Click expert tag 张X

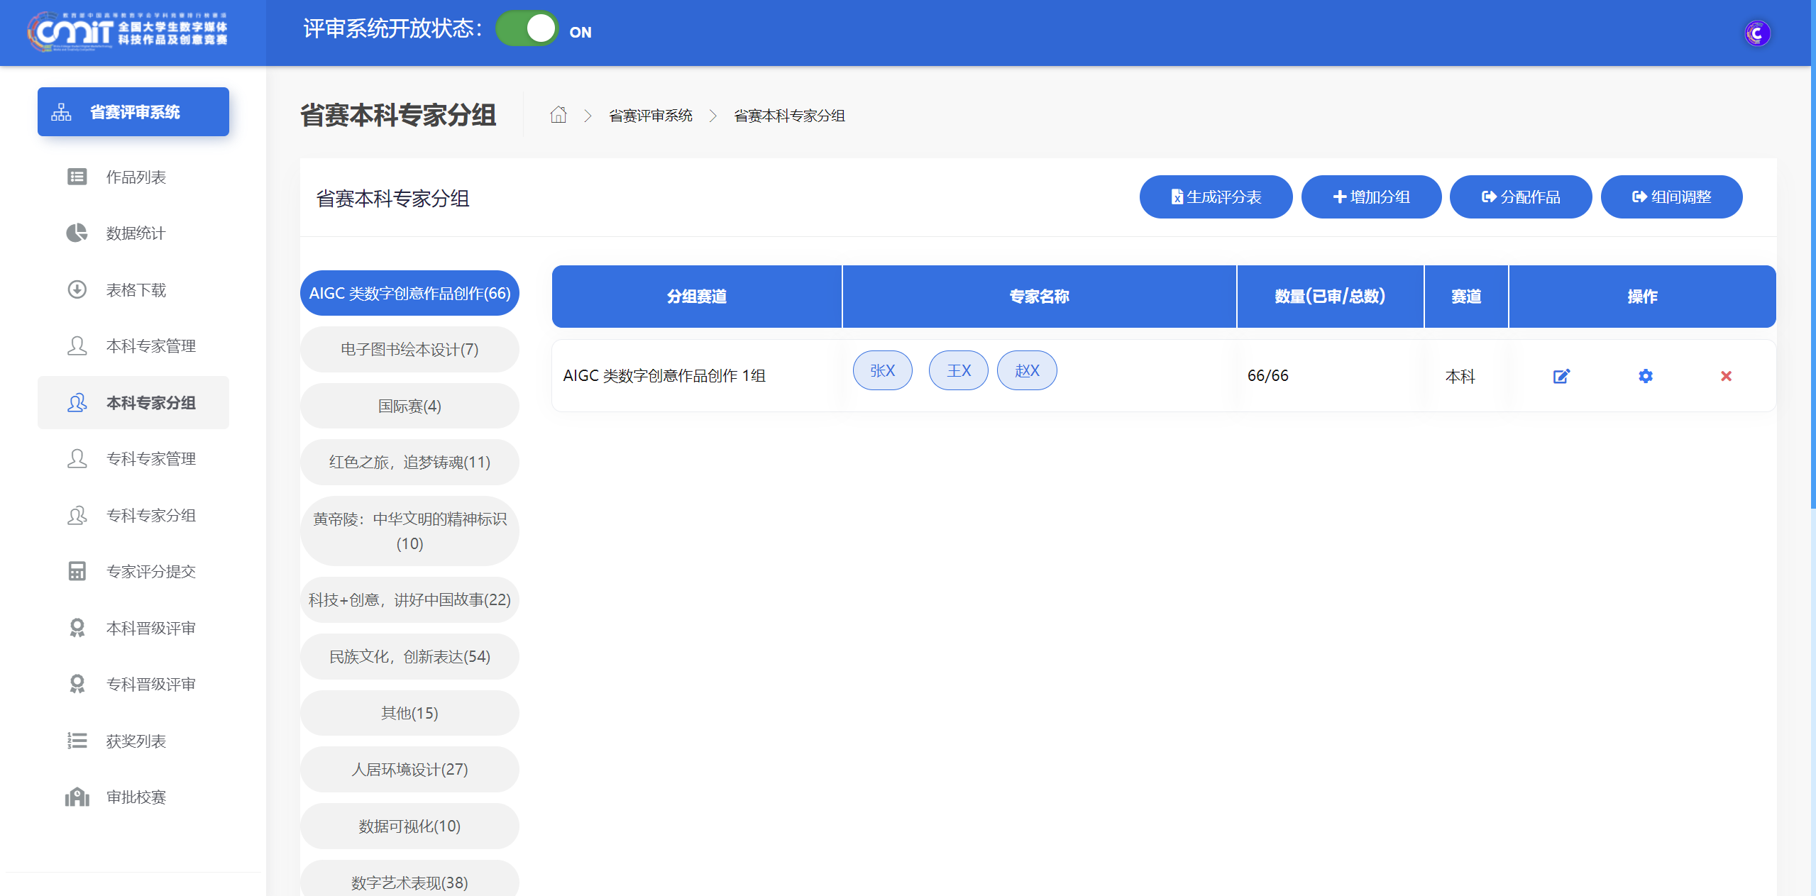pos(882,370)
